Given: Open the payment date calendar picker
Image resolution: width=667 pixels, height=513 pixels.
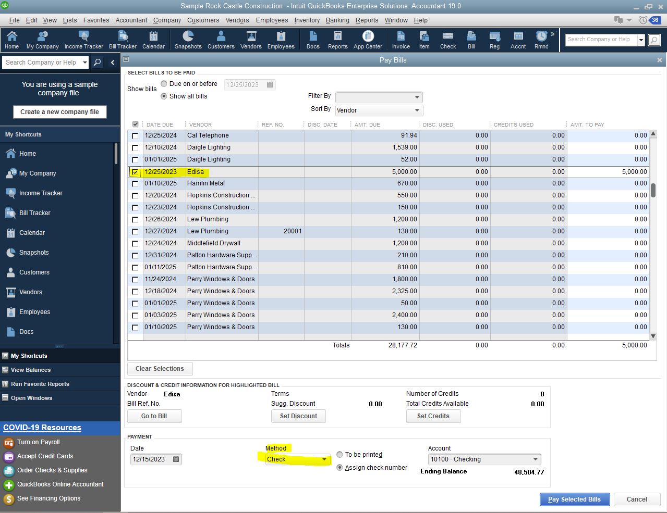Looking at the screenshot, I should point(176,459).
